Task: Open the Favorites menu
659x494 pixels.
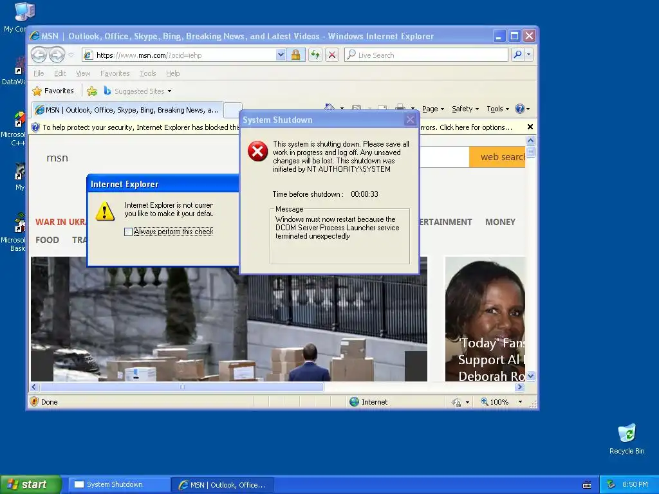Action: click(x=115, y=73)
